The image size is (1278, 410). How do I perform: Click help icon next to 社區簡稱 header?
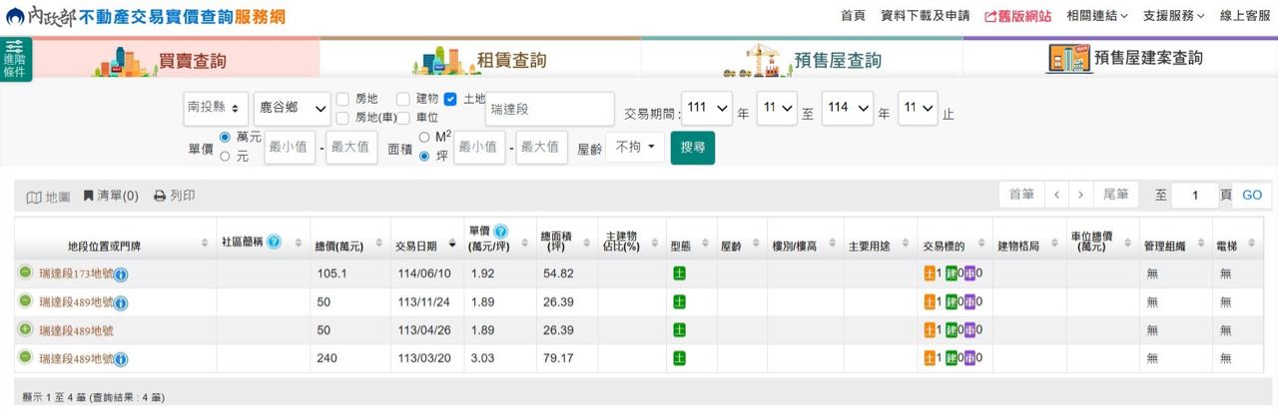(274, 242)
